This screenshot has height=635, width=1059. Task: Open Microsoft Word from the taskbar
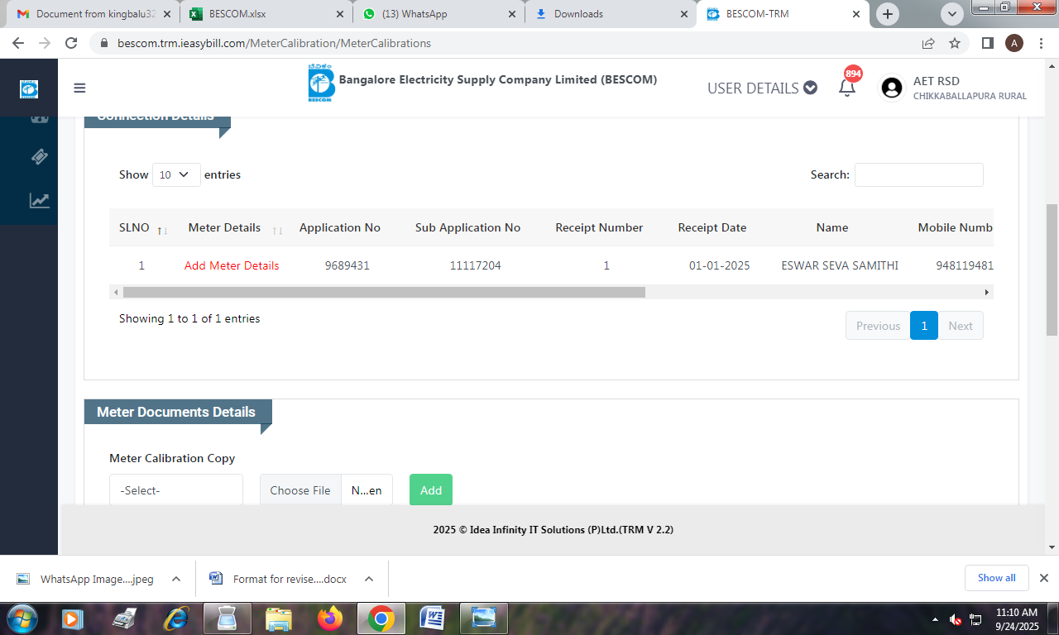[x=433, y=618]
